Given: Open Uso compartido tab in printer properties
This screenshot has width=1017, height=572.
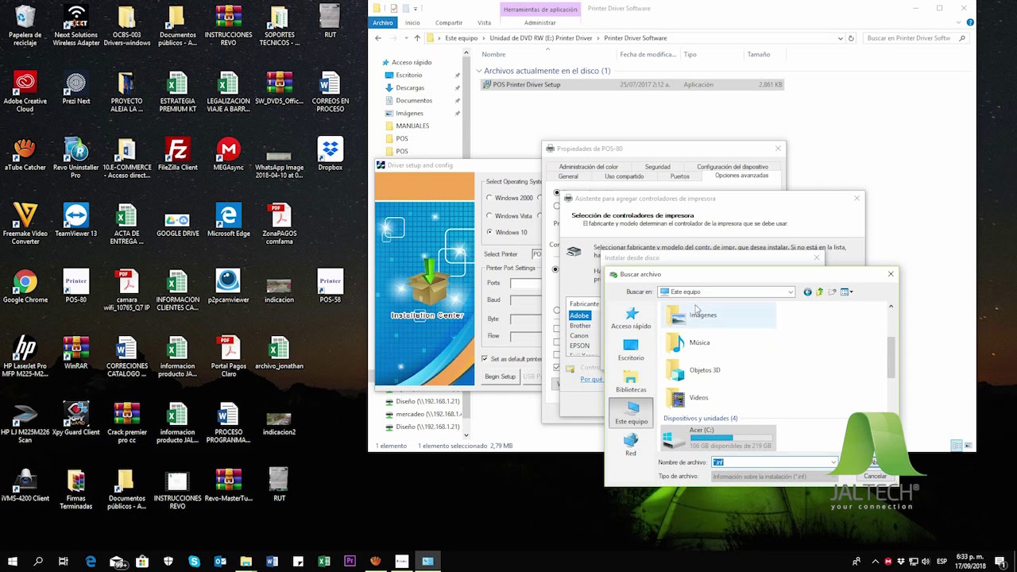Looking at the screenshot, I should 624,176.
